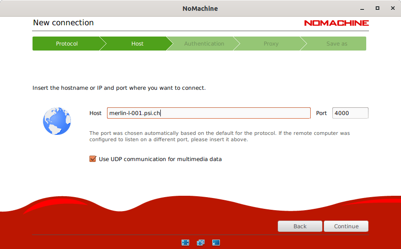Image resolution: width=401 pixels, height=249 pixels.
Task: Jump to the Authentication step
Action: pyautogui.click(x=204, y=44)
